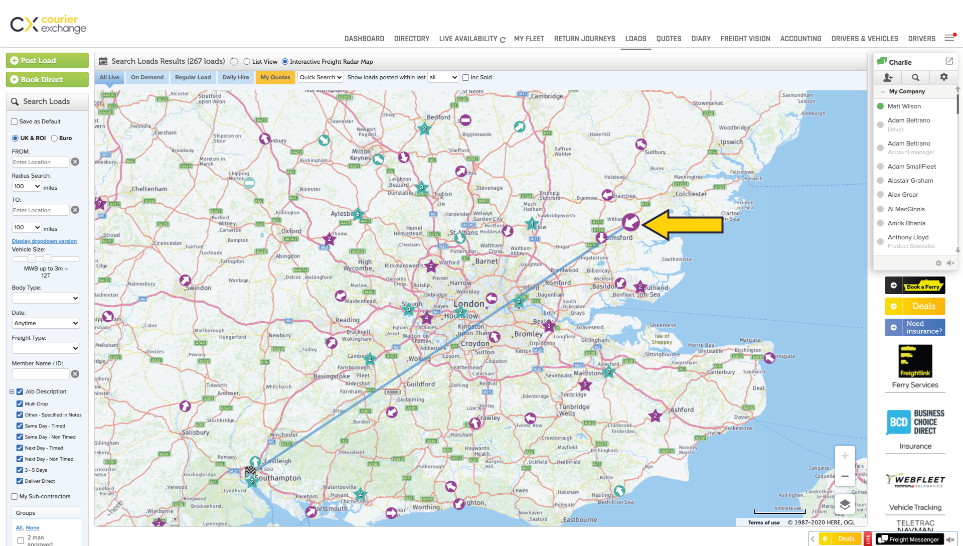Clear the FROM location field
The width and height of the screenshot is (963, 546).
pyautogui.click(x=75, y=162)
